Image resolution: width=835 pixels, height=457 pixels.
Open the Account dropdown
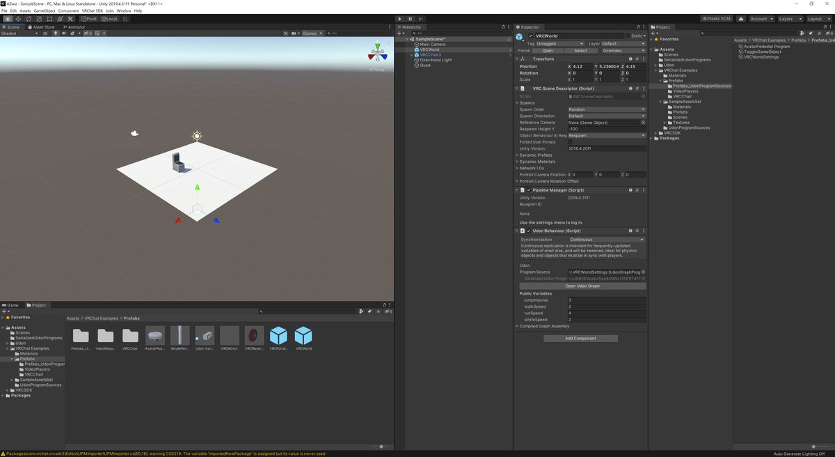pyautogui.click(x=761, y=19)
